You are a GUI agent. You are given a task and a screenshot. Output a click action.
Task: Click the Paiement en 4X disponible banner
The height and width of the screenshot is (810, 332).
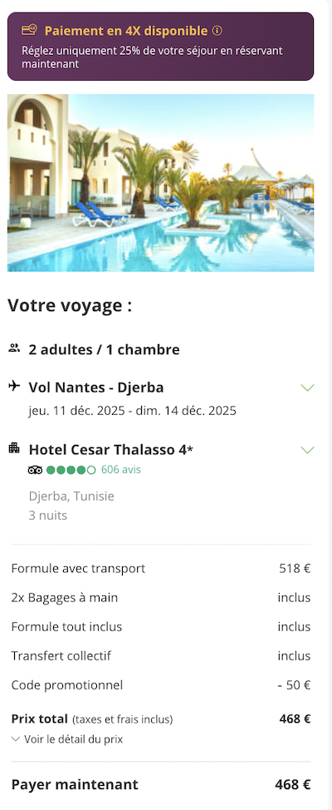point(160,47)
